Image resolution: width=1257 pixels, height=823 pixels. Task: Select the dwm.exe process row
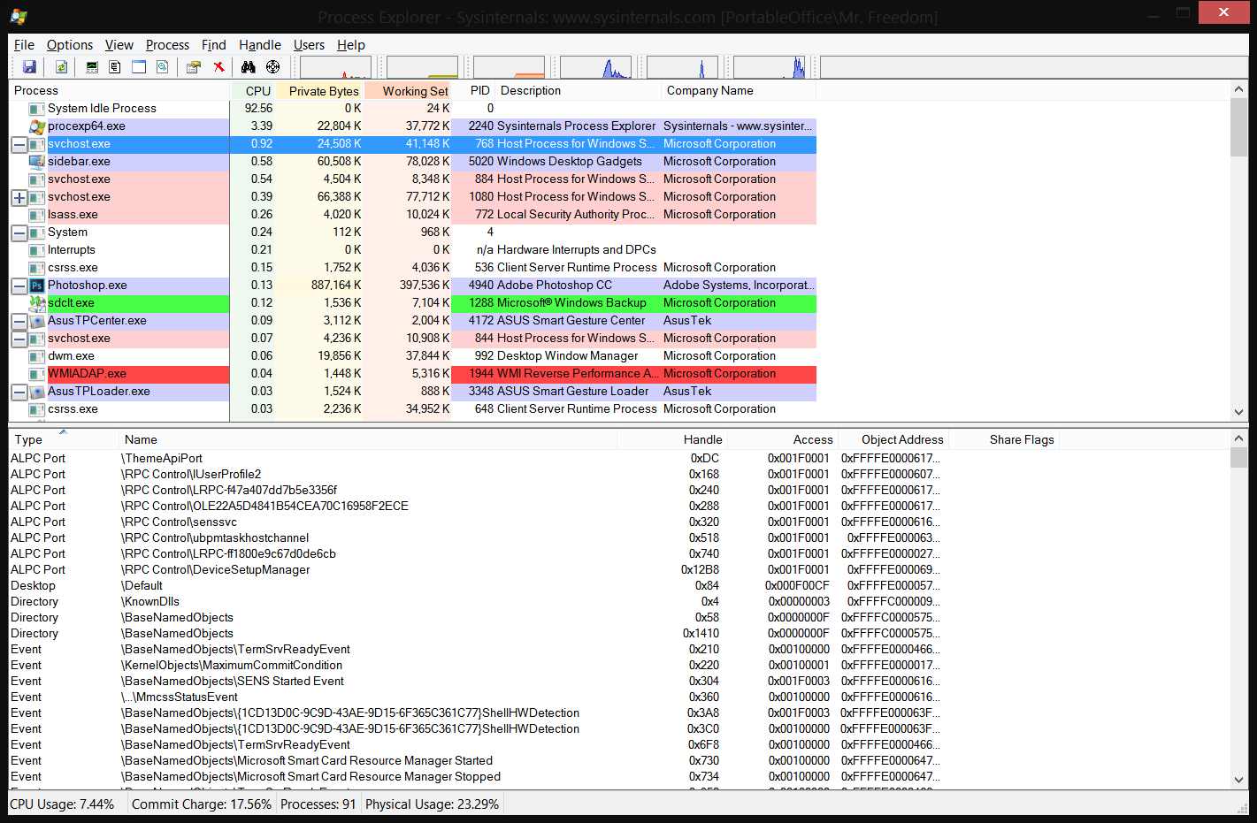point(412,356)
